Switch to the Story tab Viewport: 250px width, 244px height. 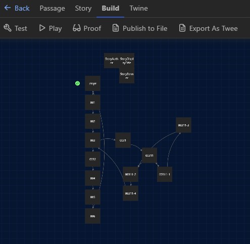[83, 8]
